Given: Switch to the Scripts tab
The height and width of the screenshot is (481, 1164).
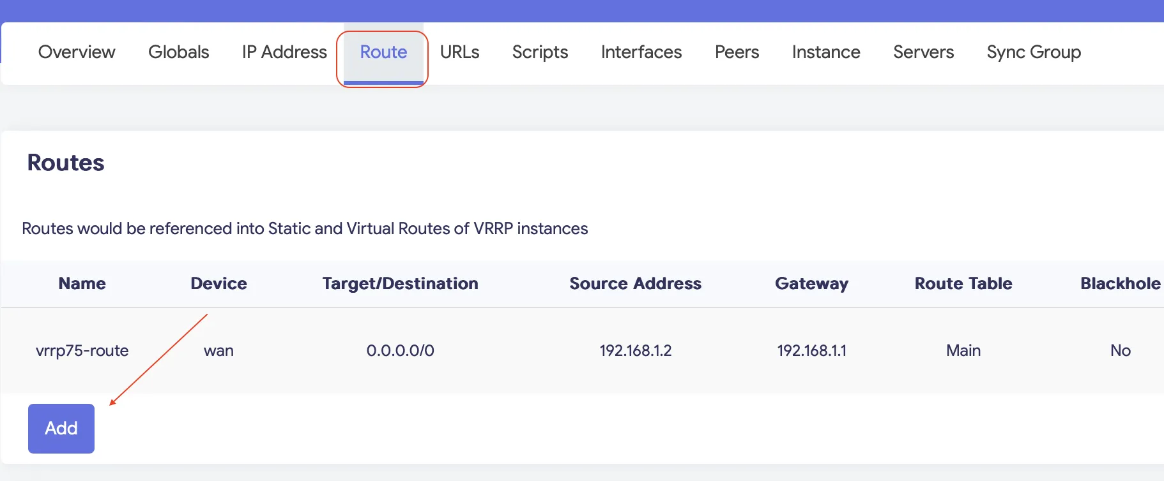Looking at the screenshot, I should click(540, 52).
